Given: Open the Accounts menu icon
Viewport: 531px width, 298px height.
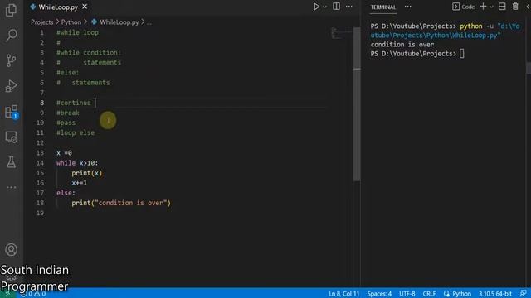Looking at the screenshot, I should (x=11, y=250).
